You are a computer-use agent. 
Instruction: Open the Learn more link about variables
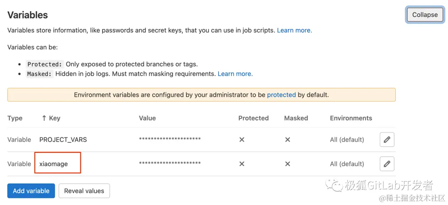click(x=294, y=30)
